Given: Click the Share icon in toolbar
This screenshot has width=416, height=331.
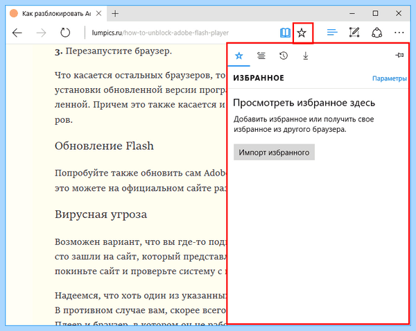Looking at the screenshot, I should (x=376, y=33).
